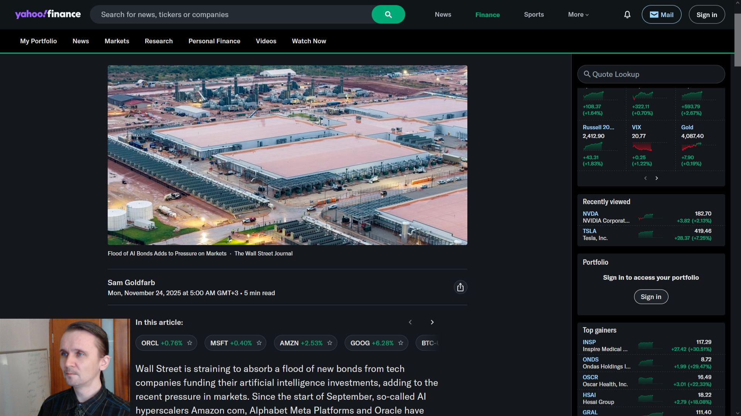The image size is (741, 416).
Task: Click the Recently viewed heading
Action: [606, 201]
